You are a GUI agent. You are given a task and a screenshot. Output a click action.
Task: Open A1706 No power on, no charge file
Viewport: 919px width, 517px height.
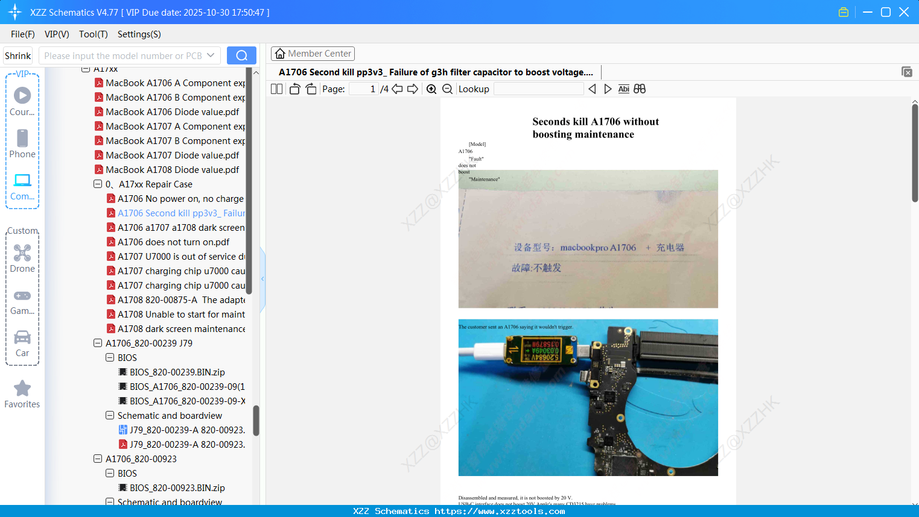click(176, 198)
